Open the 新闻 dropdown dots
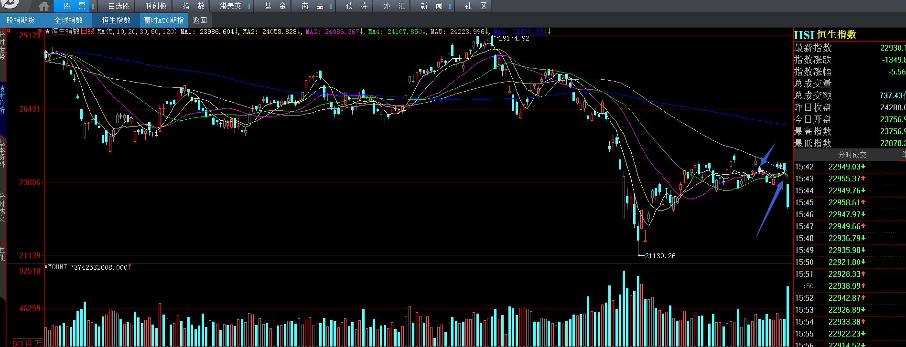Screen dimensions: 906x347 pos(450,6)
